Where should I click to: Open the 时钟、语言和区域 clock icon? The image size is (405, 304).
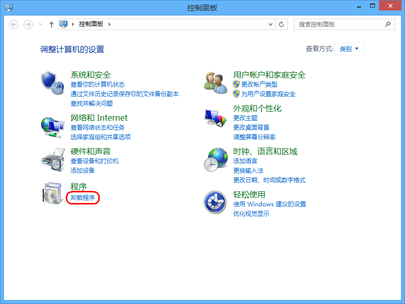click(216, 160)
